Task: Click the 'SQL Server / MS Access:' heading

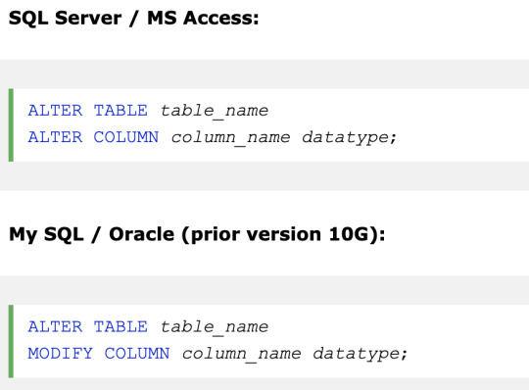Action: [133, 19]
